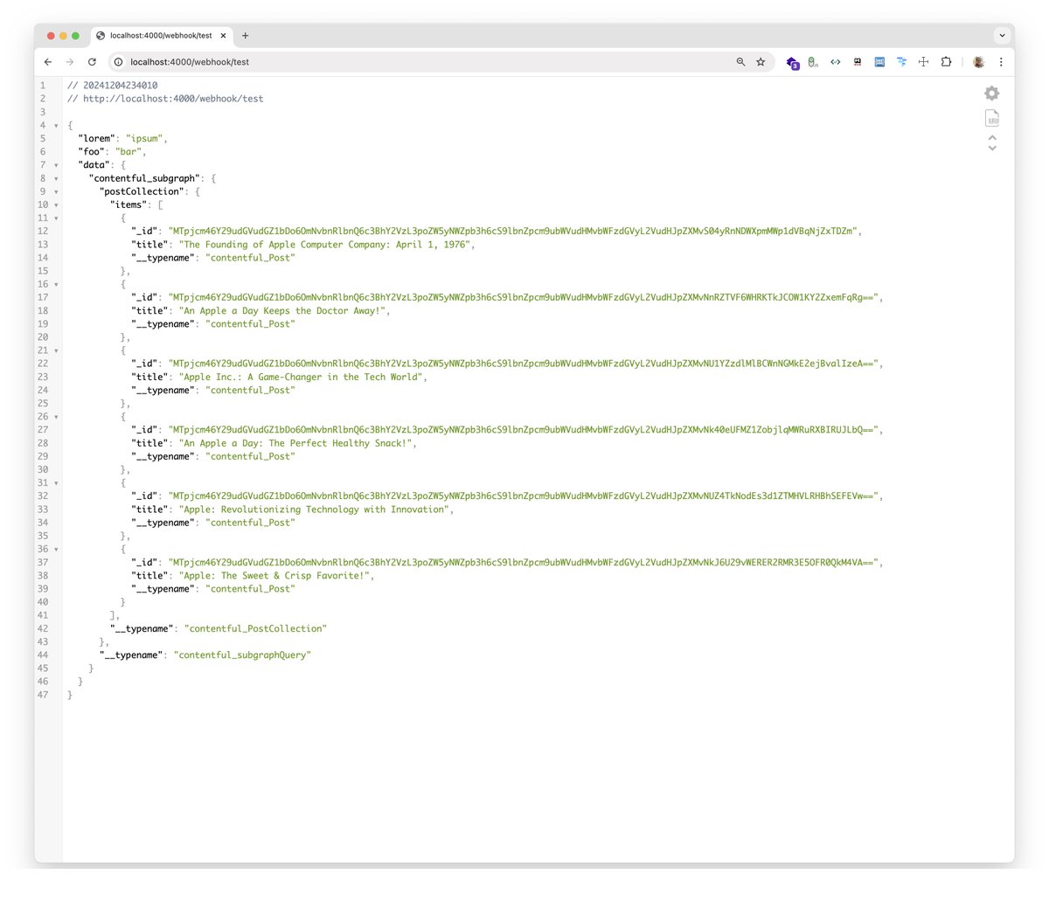This screenshot has height=908, width=1049.
Task: Open the green code brackets extension
Action: pos(835,62)
